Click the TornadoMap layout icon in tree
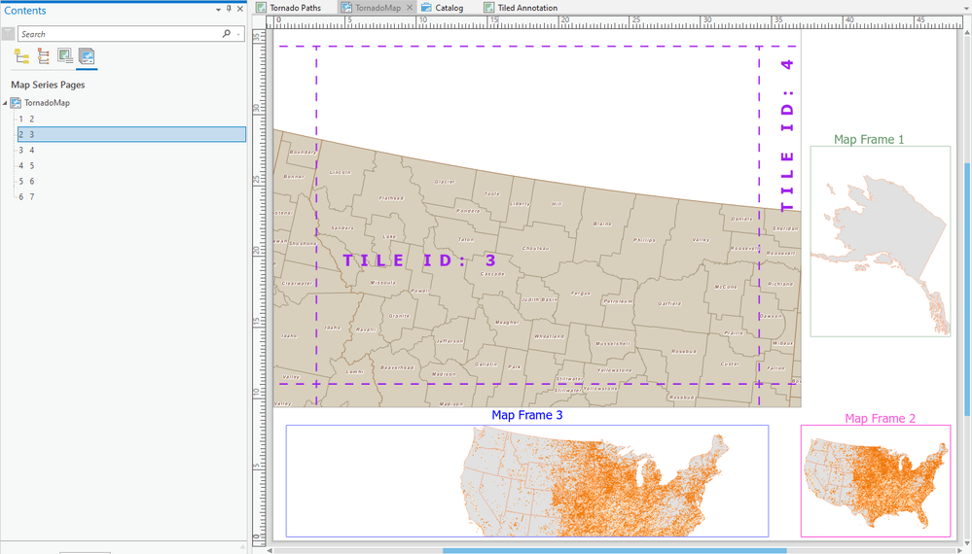Image resolution: width=972 pixels, height=554 pixels. [17, 103]
